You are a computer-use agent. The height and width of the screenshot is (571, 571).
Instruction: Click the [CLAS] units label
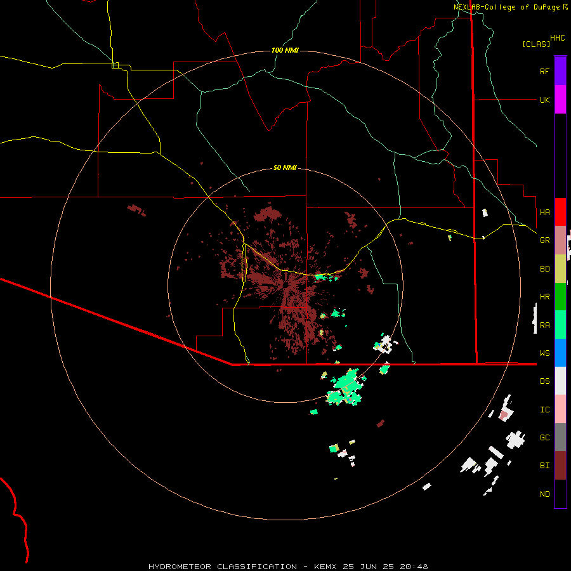pyautogui.click(x=536, y=44)
